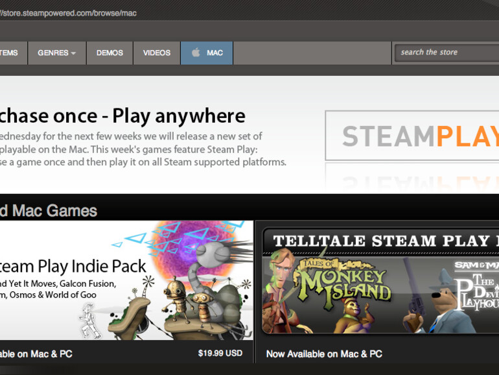
Task: Click the Sam & Max Devil's Playhouse logo
Action: point(476,287)
